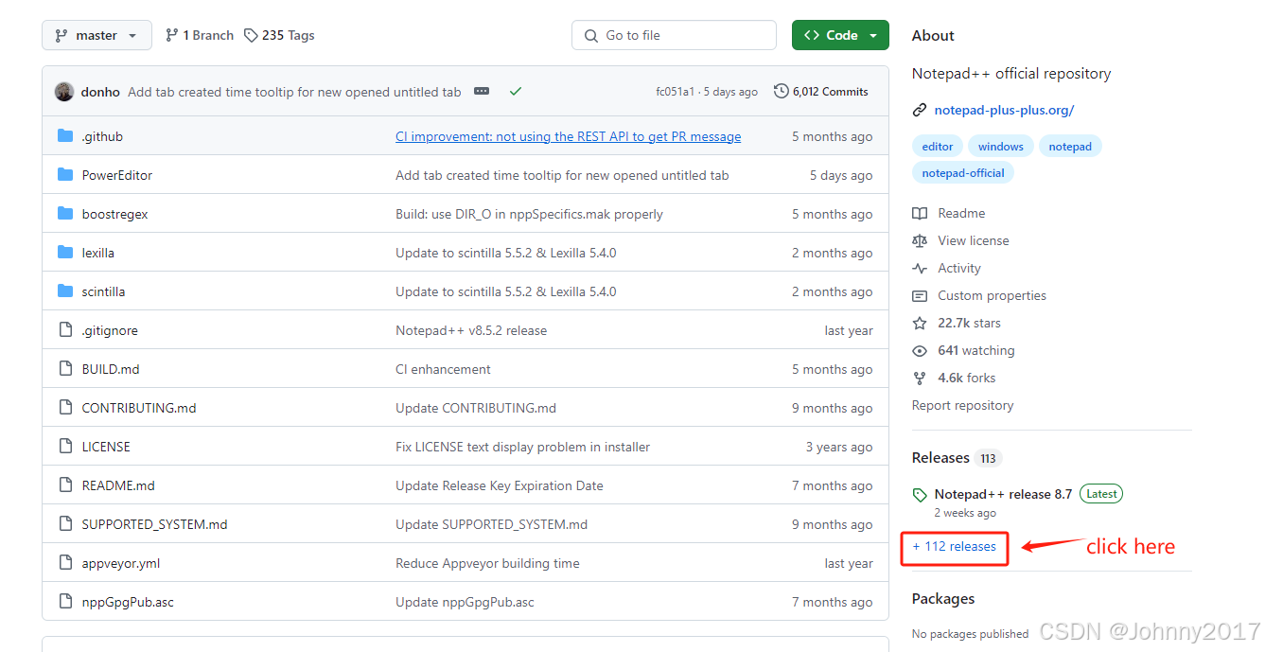The width and height of the screenshot is (1265, 652).
Task: Click the LICENSE file icon
Action: point(65,447)
